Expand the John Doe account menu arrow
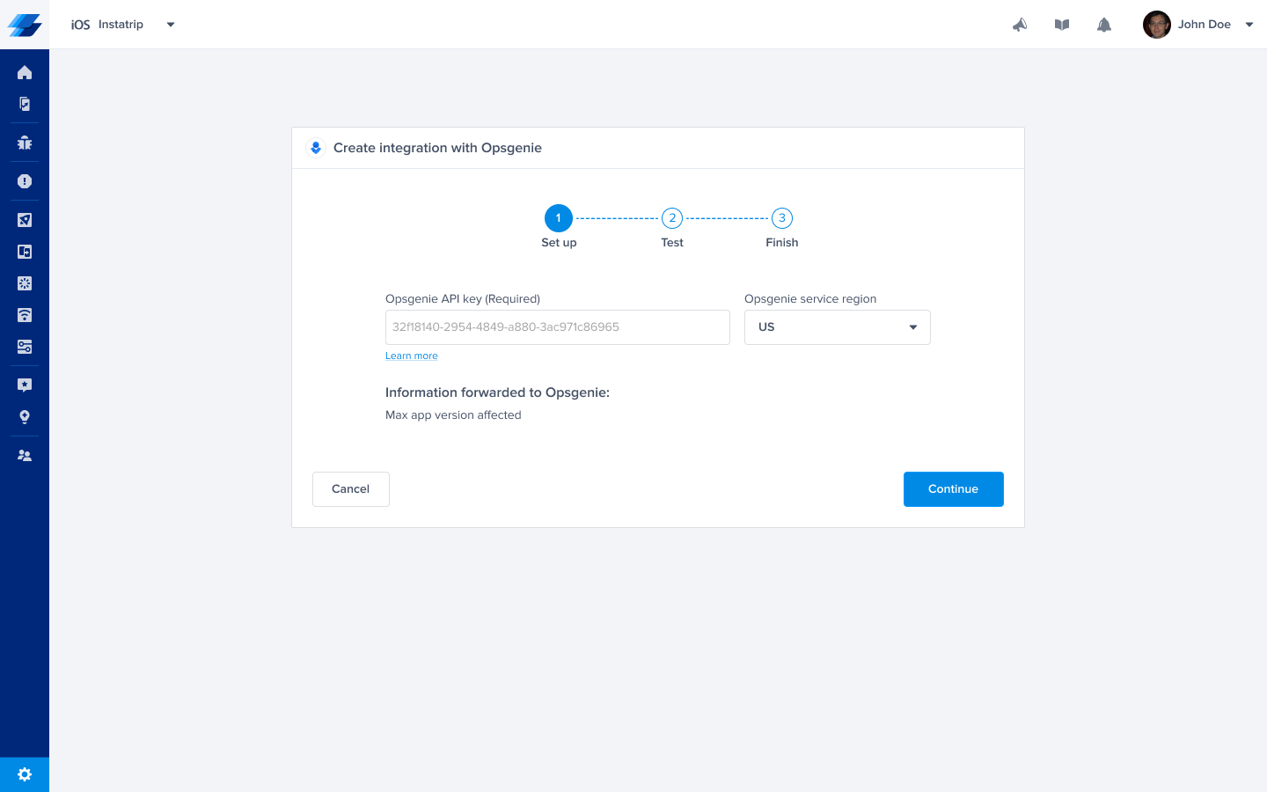The image size is (1267, 792). point(1249,25)
